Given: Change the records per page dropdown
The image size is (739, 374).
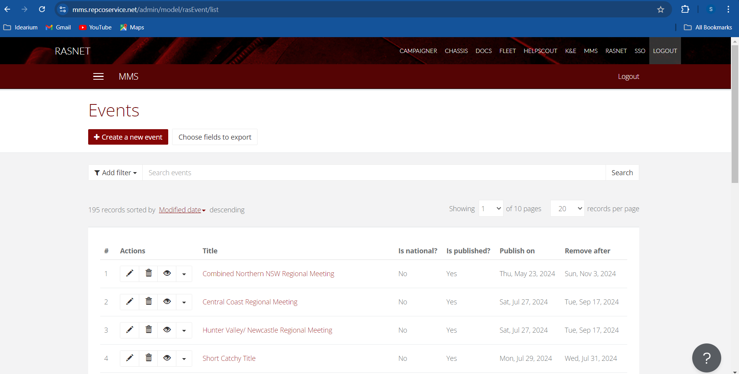Looking at the screenshot, I should coord(567,208).
